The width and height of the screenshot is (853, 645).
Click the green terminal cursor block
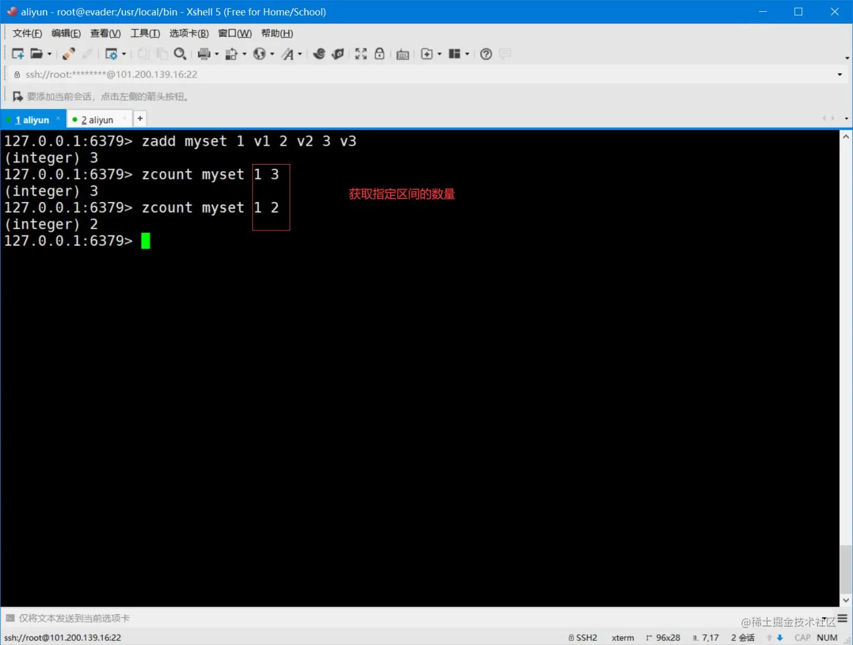(146, 240)
